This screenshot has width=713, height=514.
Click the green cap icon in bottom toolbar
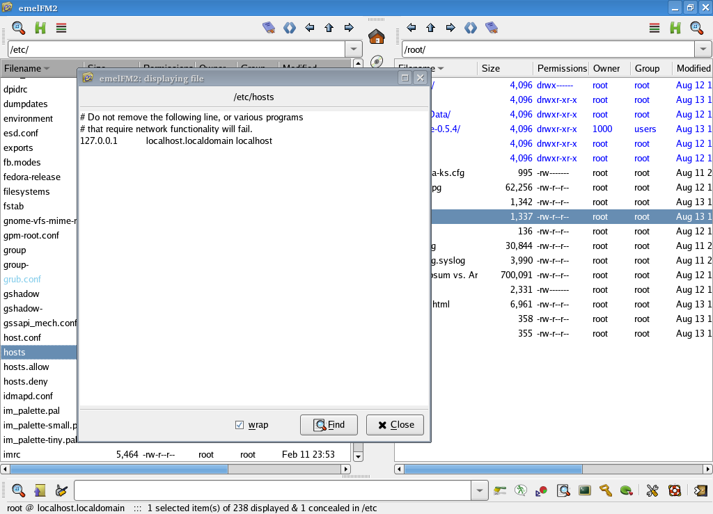click(627, 490)
